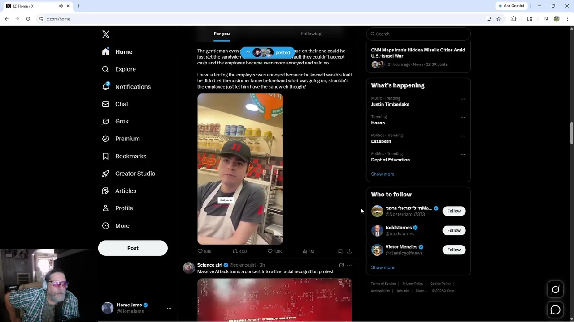Open CNN Maps Iran's Hidden Missile Cities story

(418, 53)
